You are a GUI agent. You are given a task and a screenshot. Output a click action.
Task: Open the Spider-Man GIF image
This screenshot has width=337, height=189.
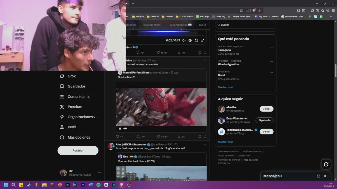click(161, 107)
